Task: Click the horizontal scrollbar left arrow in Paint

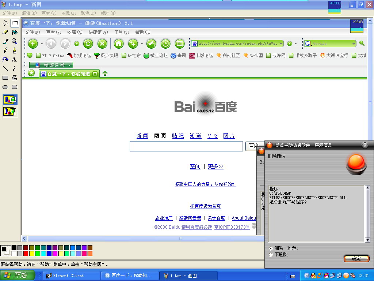Action: pos(24,238)
